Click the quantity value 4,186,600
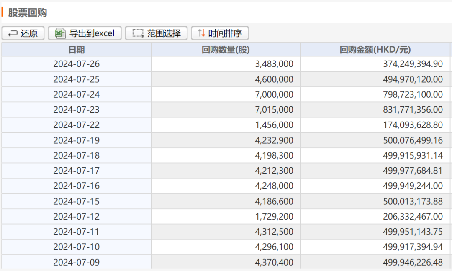The width and height of the screenshot is (452, 271). click(274, 201)
